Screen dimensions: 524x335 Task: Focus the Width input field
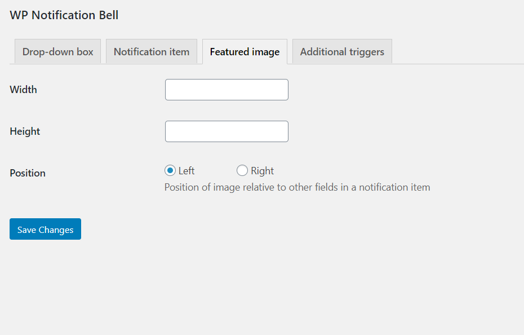[227, 90]
